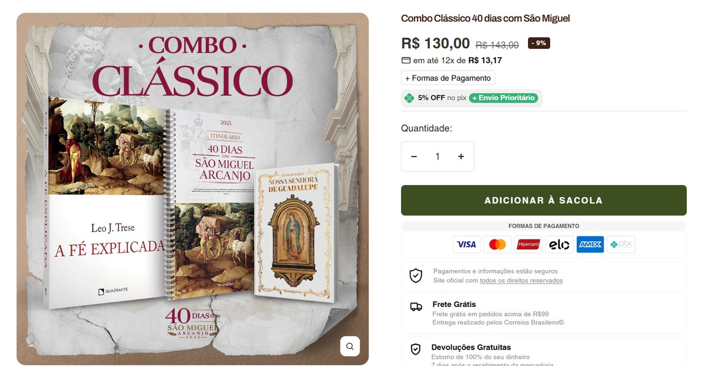The width and height of the screenshot is (726, 366).
Task: Increase quantity with the plus button
Action: [461, 157]
